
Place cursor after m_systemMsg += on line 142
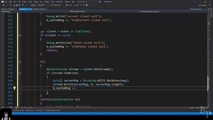pyautogui.click(x=76, y=88)
